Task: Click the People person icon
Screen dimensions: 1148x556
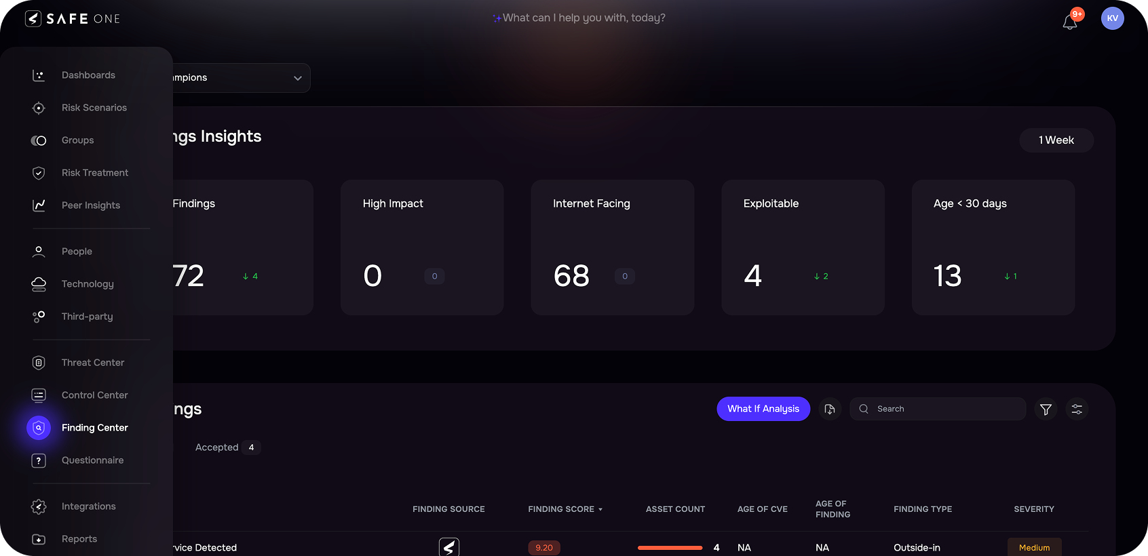Action: [x=39, y=252]
